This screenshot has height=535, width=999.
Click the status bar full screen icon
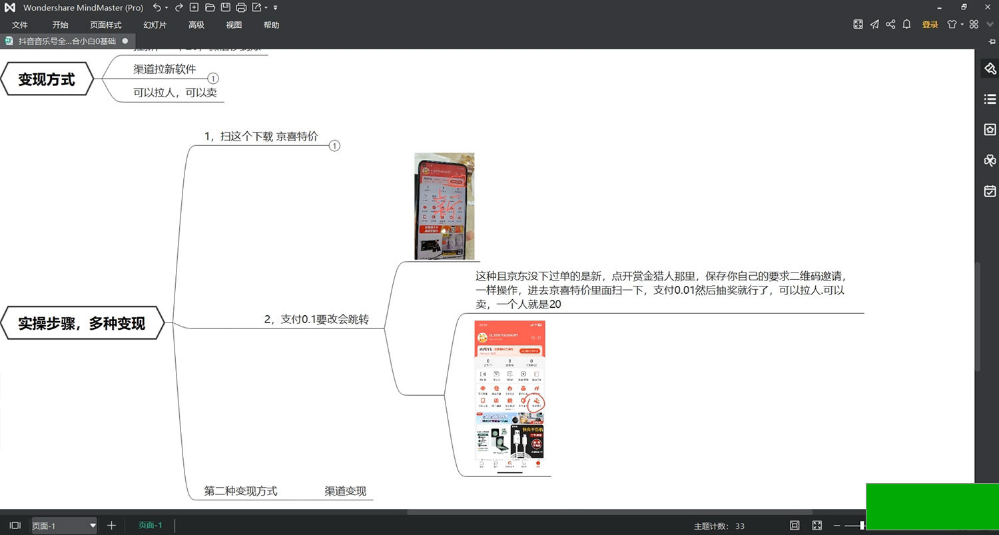[x=817, y=525]
